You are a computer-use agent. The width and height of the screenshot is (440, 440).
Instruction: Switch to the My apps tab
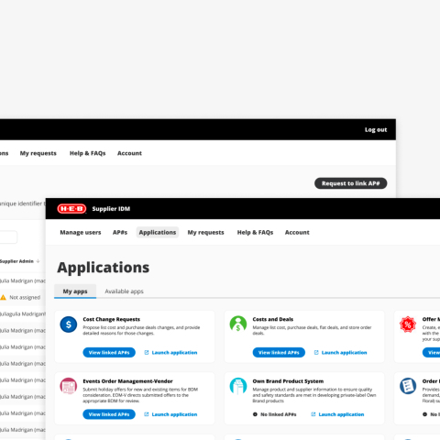tap(75, 291)
